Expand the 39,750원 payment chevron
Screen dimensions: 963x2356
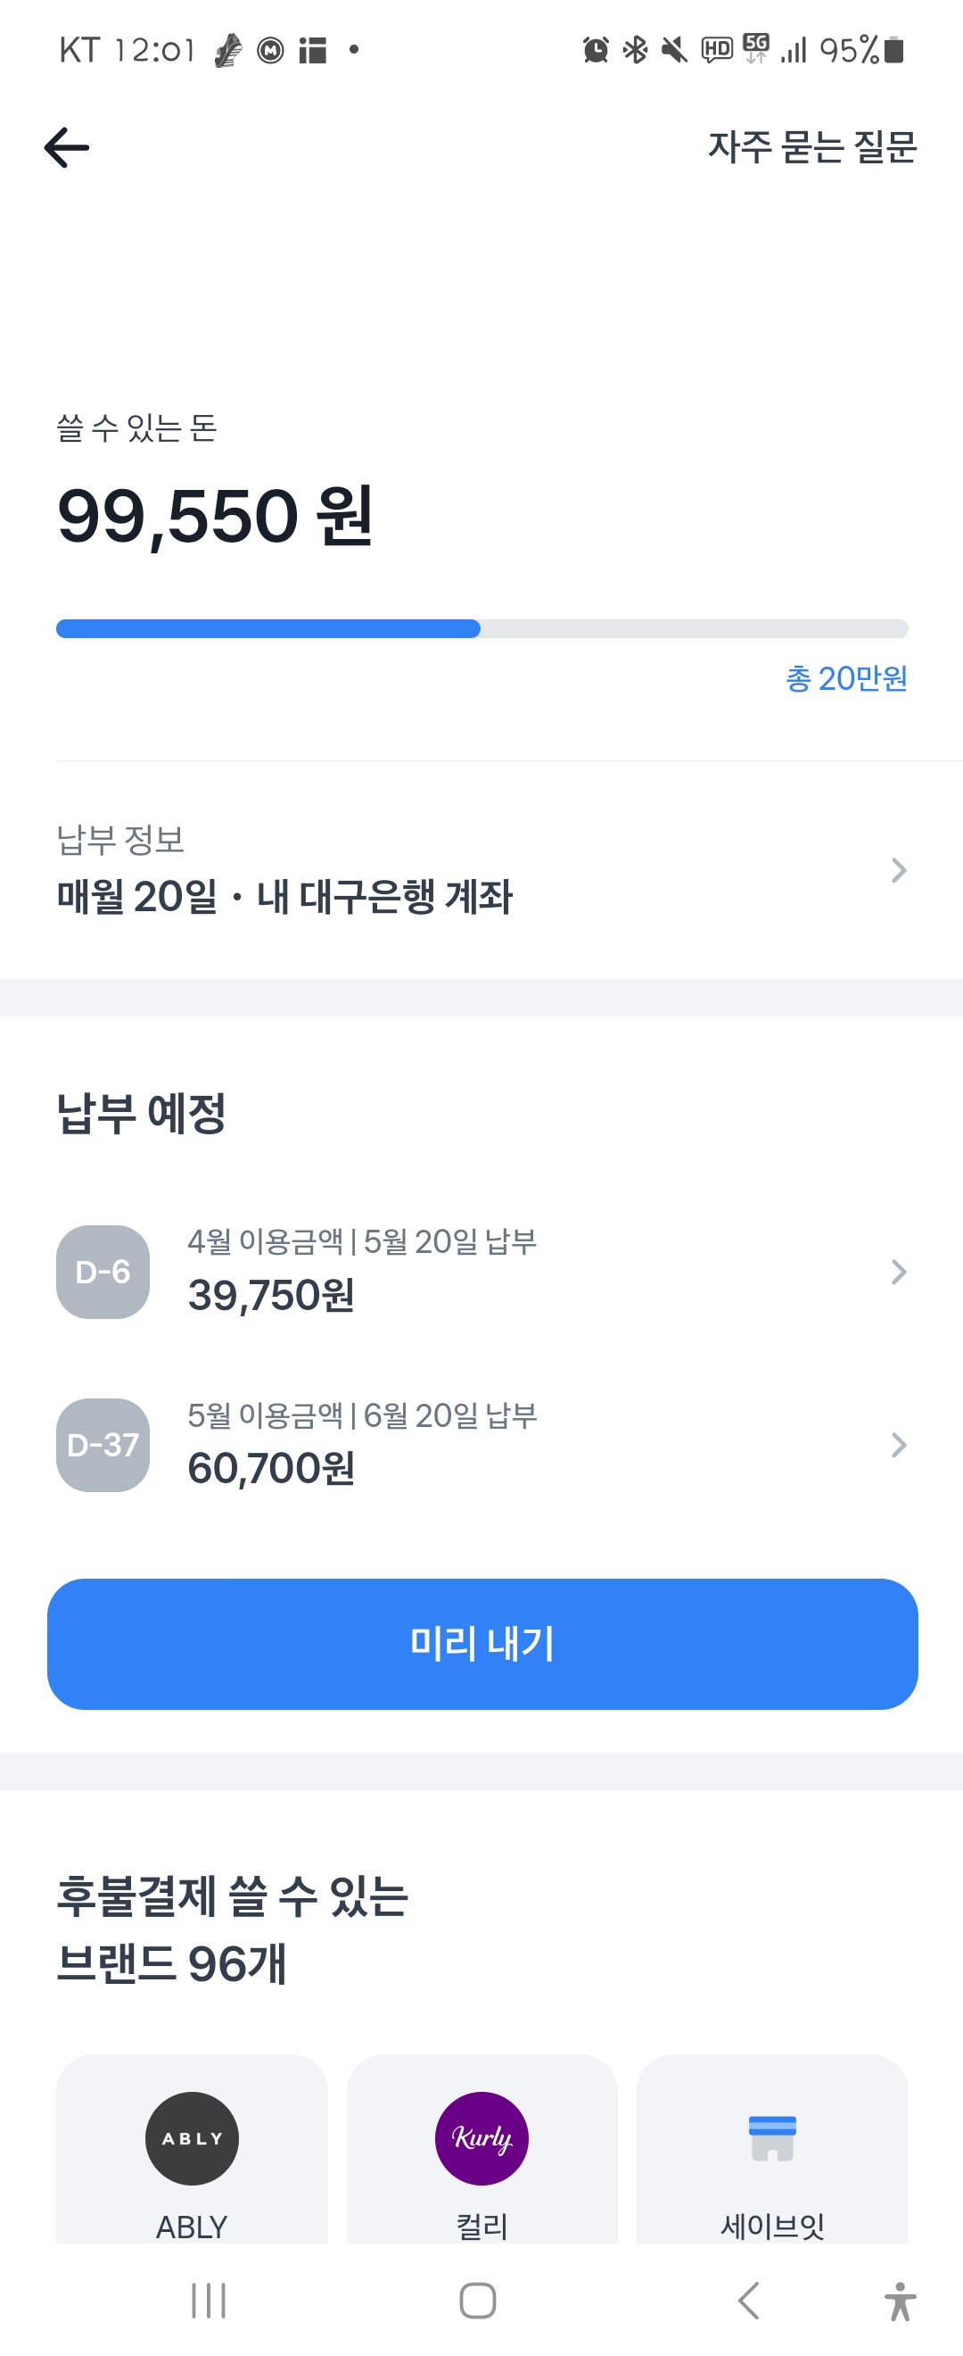coord(899,1272)
